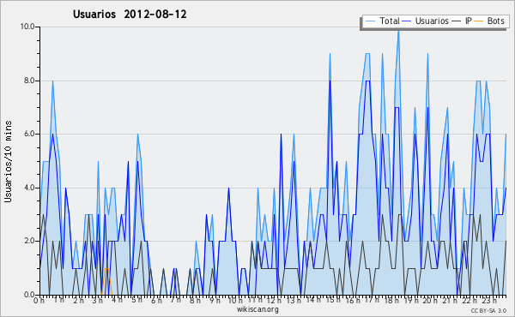Click the '2.0' y-axis value

[x=29, y=241]
